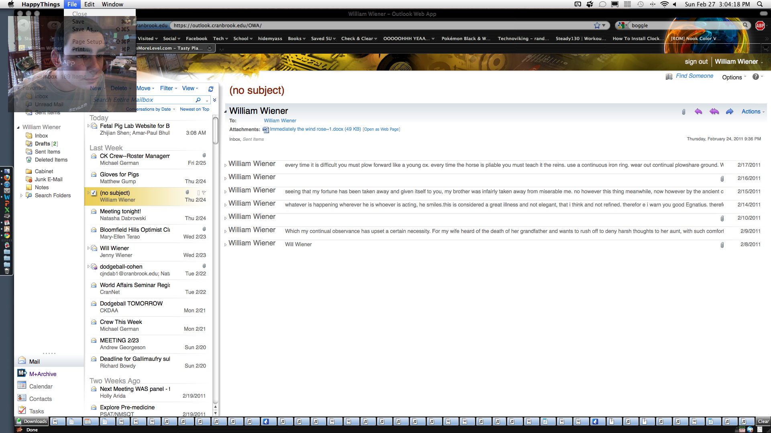Refresh the mailbox with the refresh icon

click(211, 89)
